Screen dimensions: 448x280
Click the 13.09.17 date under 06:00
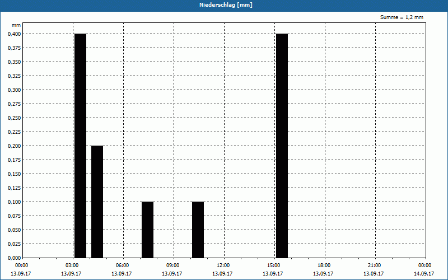pyautogui.click(x=122, y=274)
